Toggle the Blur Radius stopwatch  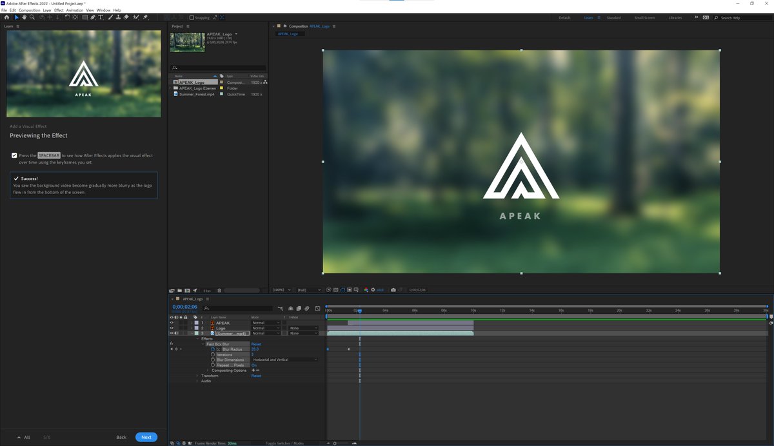point(213,349)
